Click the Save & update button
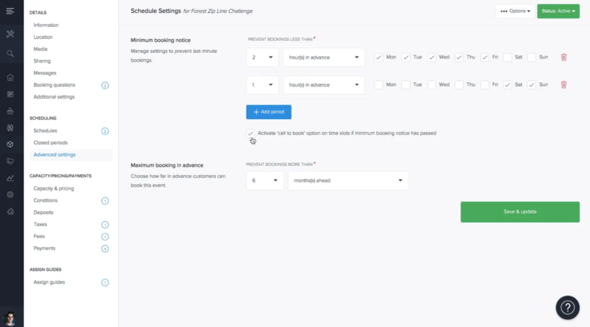Image resolution: width=590 pixels, height=327 pixels. coord(520,212)
